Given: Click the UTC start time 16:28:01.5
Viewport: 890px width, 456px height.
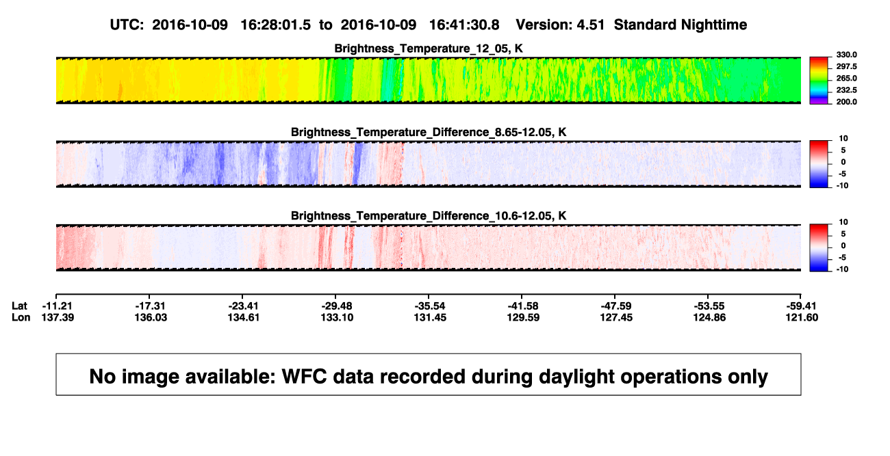Looking at the screenshot, I should (x=277, y=25).
